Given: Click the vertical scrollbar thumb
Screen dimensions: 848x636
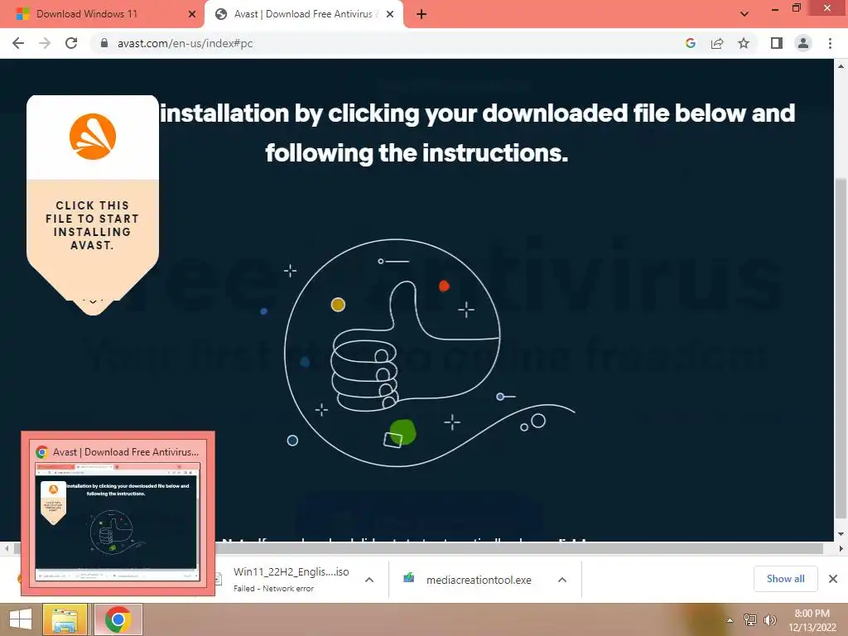Looking at the screenshot, I should (841, 348).
